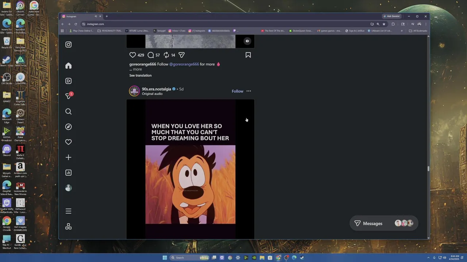Open Windows Start menu
Viewport: 467px width, 262px height.
click(165, 258)
